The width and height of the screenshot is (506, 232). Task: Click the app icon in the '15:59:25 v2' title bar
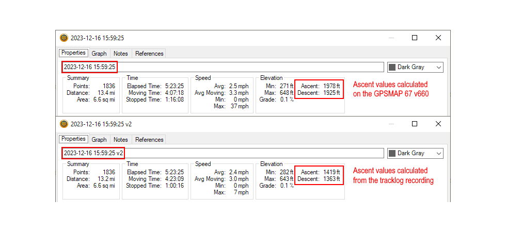64,124
